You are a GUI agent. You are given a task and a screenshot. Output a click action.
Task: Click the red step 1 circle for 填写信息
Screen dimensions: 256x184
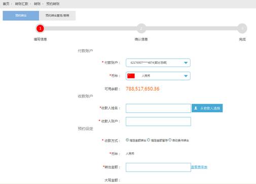tap(40, 28)
